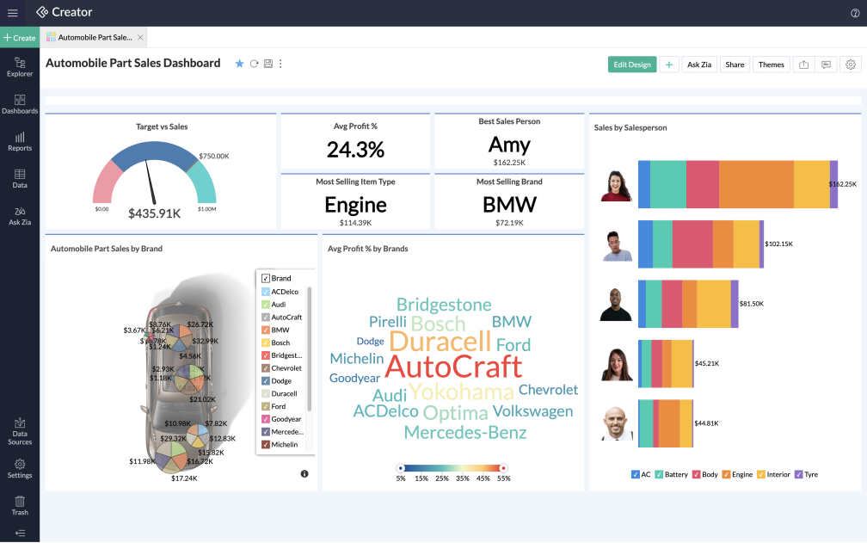Open Settings from the sidebar

pos(20,468)
